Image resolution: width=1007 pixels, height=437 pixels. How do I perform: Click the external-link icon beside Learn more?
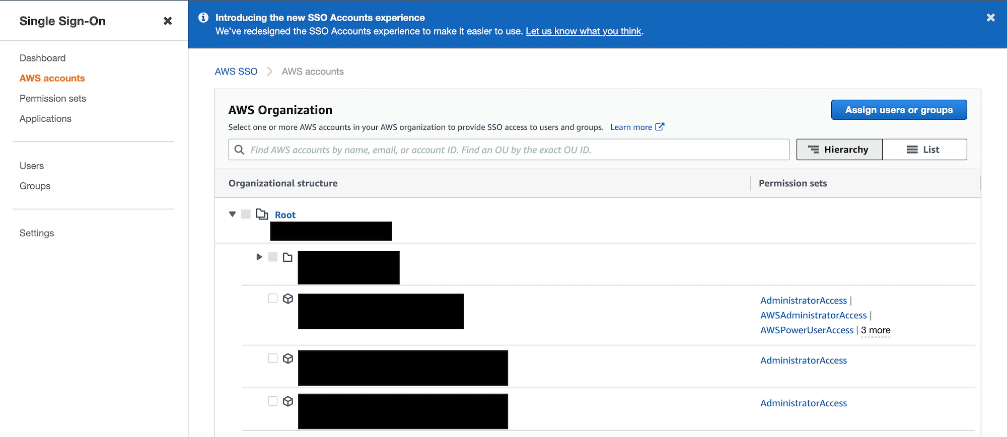click(x=660, y=126)
